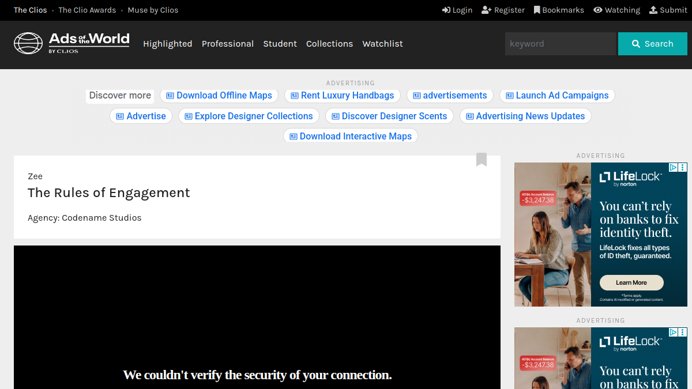Select the Watchlist menu item
Viewport: 692px width, 389px height.
click(382, 44)
